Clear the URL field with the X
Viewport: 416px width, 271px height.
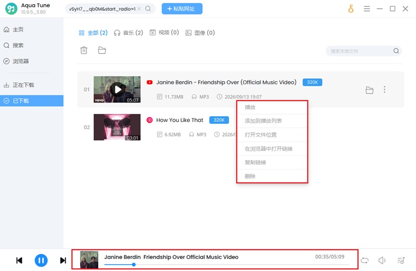[x=139, y=9]
